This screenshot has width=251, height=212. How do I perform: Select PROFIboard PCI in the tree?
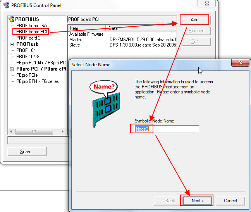31,32
